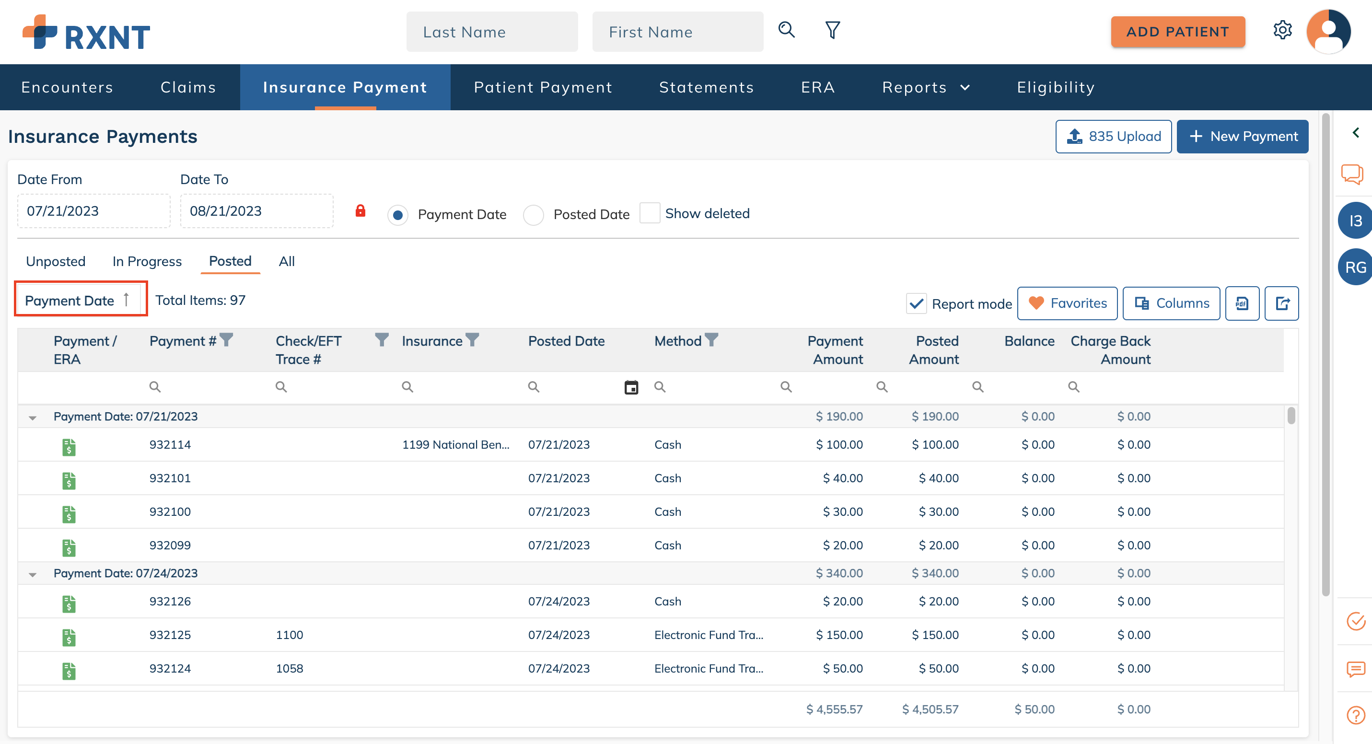This screenshot has width=1372, height=744.
Task: Click the export share icon button
Action: (1281, 303)
